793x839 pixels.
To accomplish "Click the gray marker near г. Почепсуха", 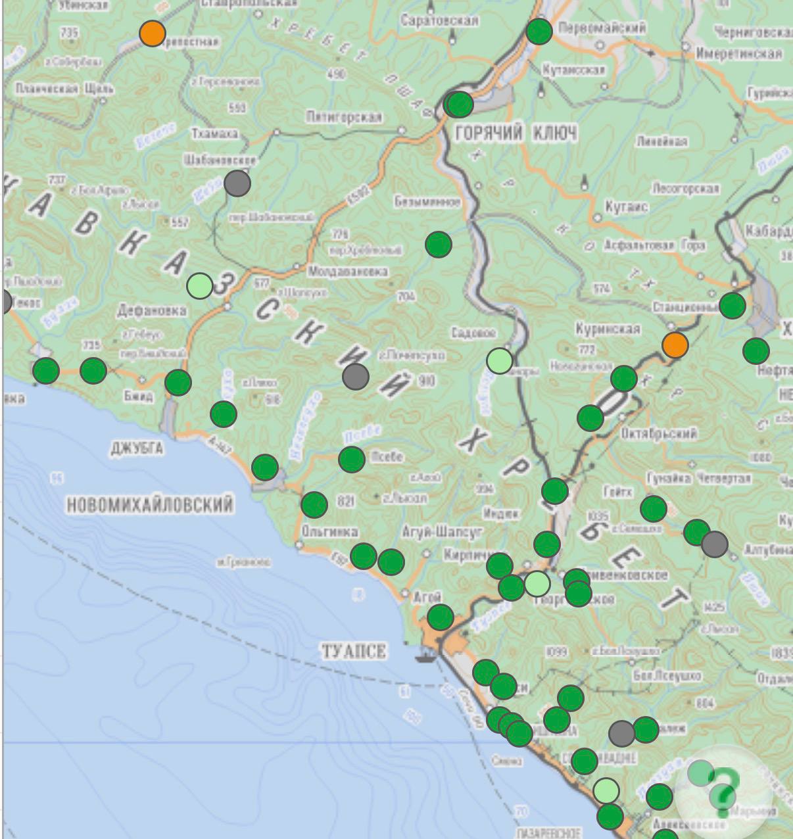I will click(x=356, y=377).
